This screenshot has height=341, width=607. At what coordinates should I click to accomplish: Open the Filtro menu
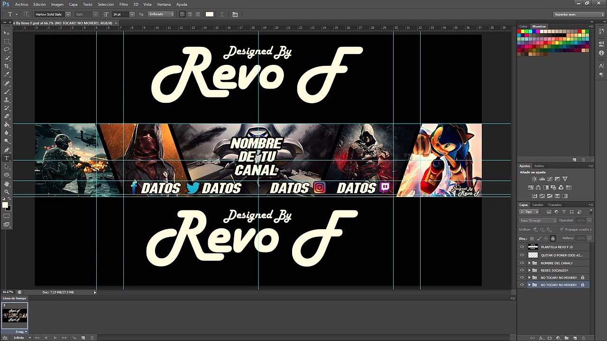pyautogui.click(x=124, y=4)
